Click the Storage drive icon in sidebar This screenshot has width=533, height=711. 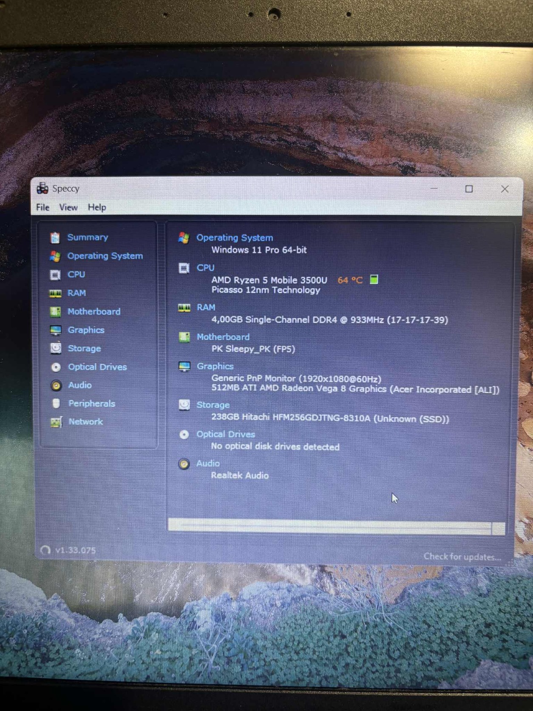(x=56, y=348)
